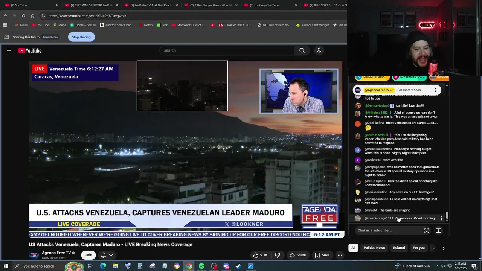Select the Politics News filter chip
The image size is (482, 271).
tap(374, 248)
